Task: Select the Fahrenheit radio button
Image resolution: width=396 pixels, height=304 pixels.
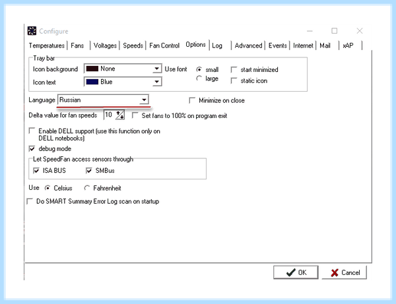Action: pos(87,188)
